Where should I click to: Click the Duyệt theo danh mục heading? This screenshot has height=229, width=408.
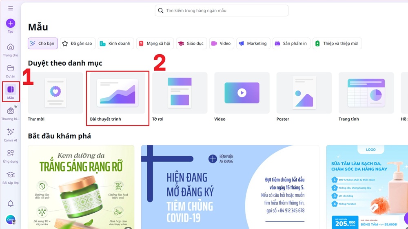click(x=65, y=63)
